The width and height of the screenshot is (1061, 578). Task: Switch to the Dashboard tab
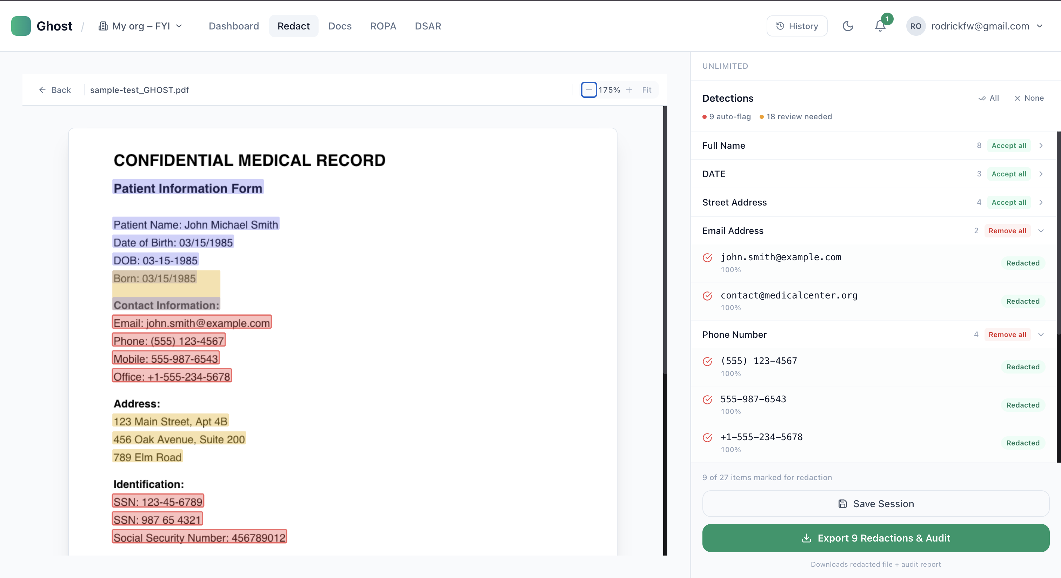point(234,26)
